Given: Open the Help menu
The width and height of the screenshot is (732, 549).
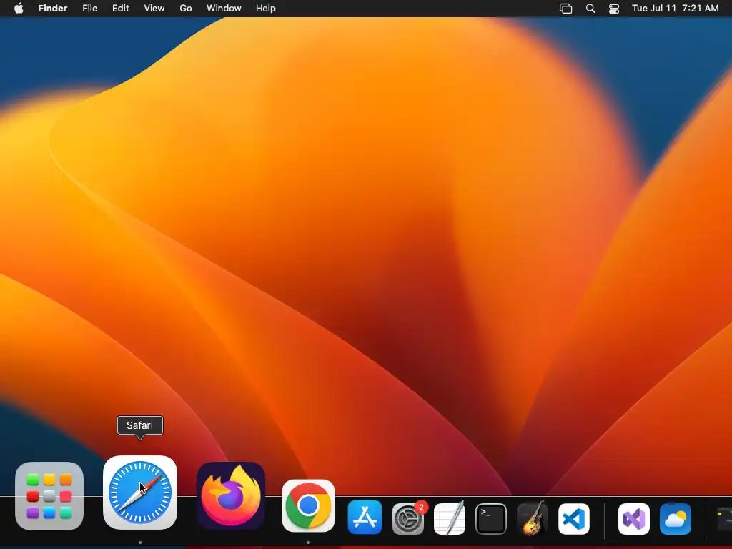Looking at the screenshot, I should tap(266, 9).
